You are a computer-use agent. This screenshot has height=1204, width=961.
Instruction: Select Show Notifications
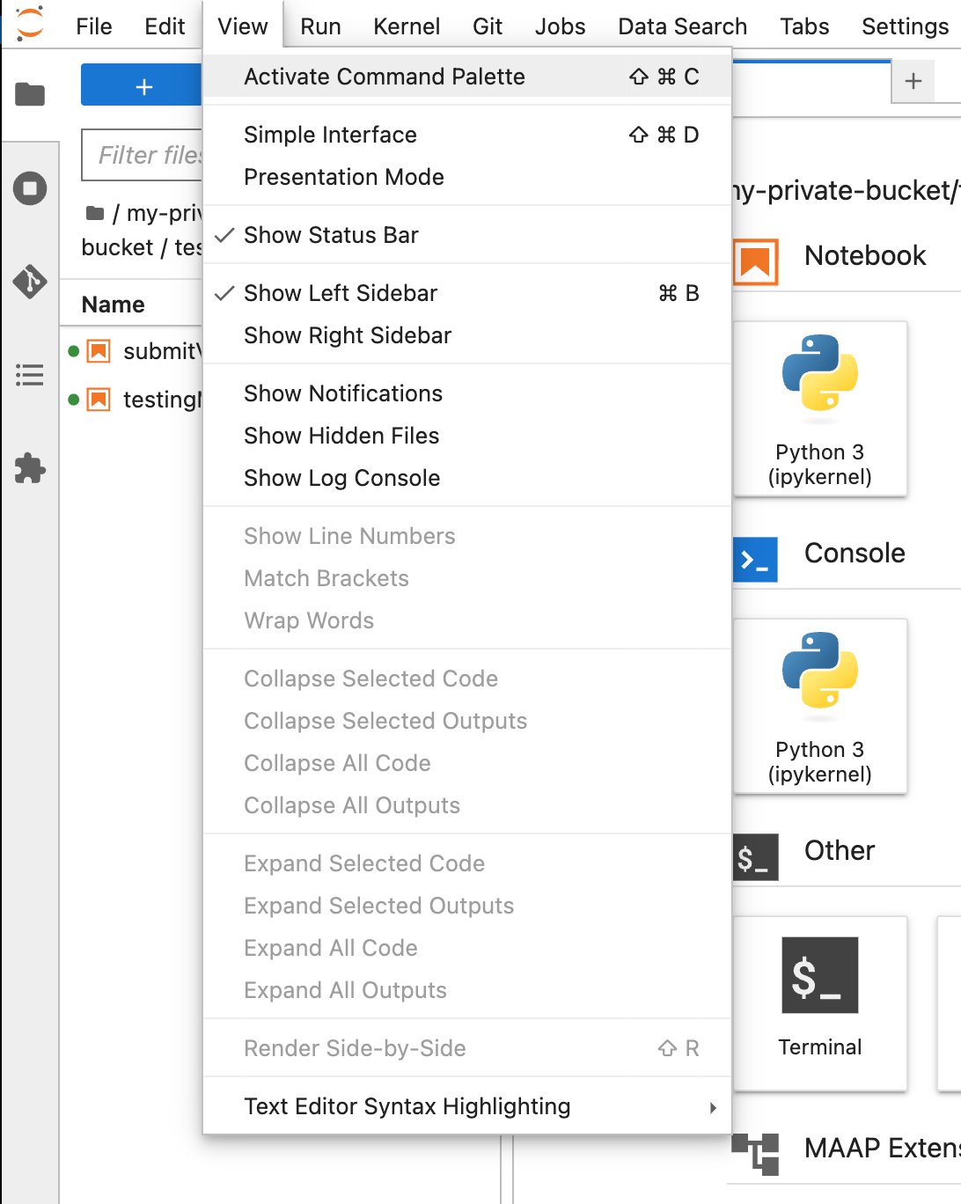[467, 393]
